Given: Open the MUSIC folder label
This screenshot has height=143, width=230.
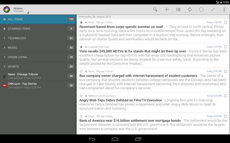Looking at the screenshot, I should pos(12,47).
